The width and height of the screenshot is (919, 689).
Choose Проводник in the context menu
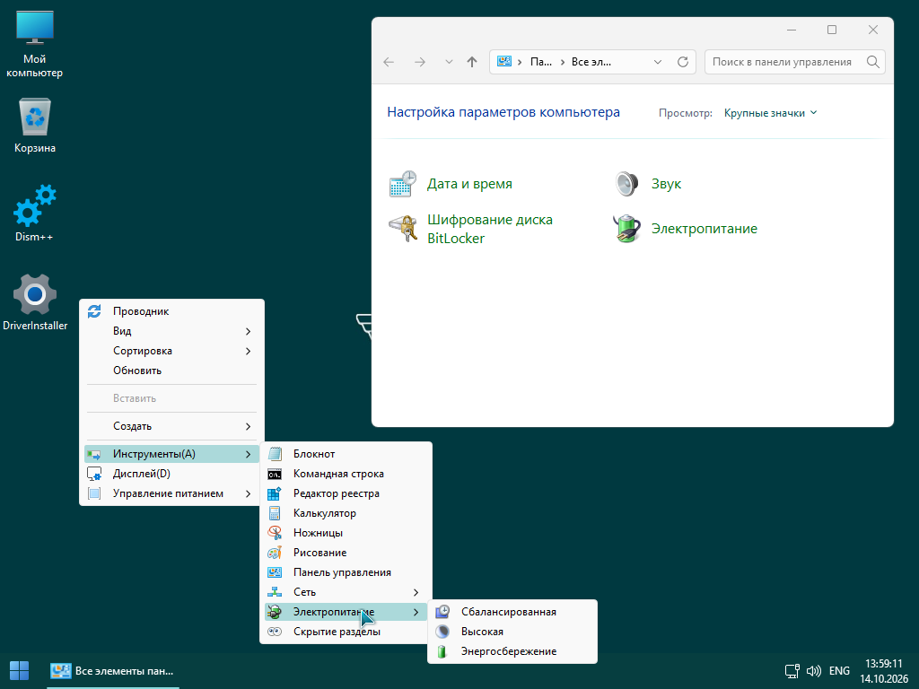coord(171,311)
